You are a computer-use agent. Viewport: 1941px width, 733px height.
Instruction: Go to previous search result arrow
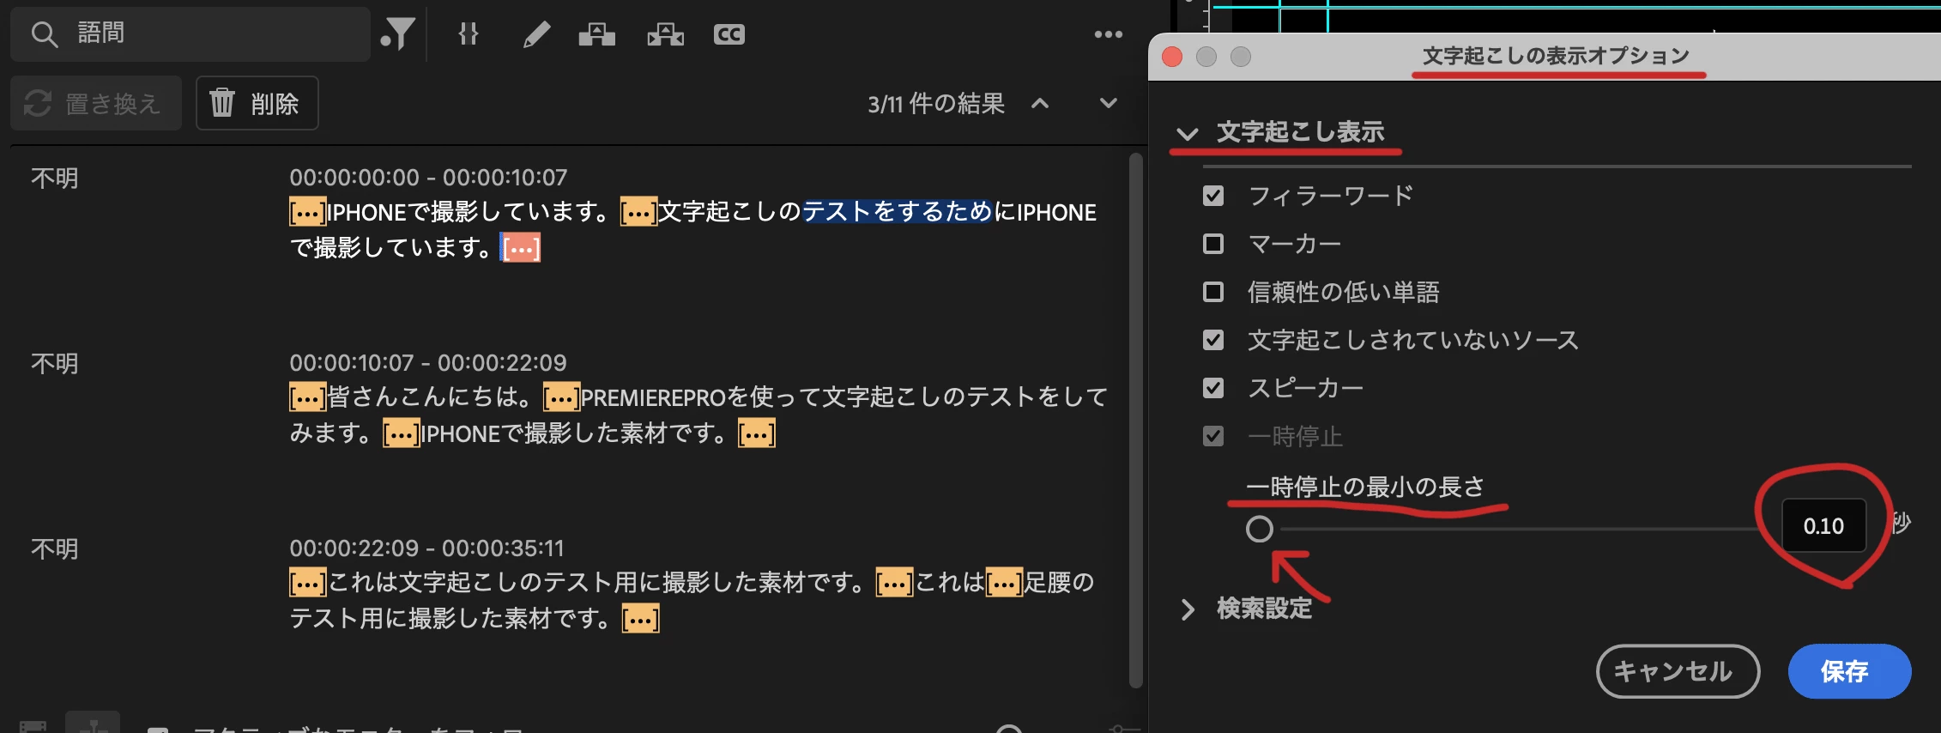click(1040, 103)
